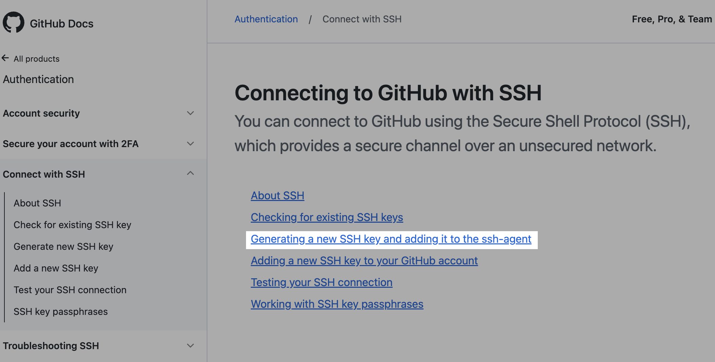Select Test your SSH connection sidebar item

tap(70, 290)
